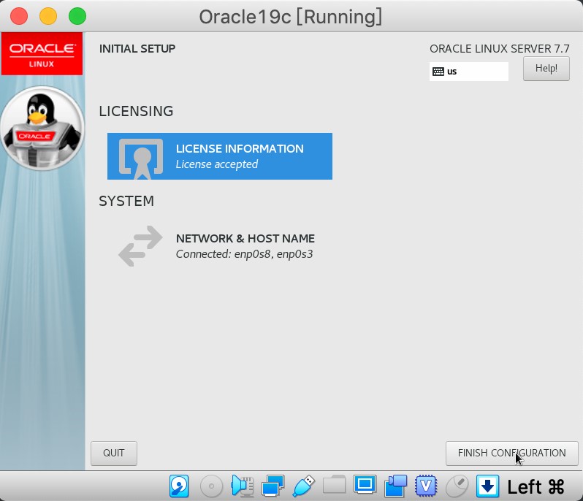Viewport: 583px width, 501px height.
Task: Click the recording/shared clipboard status icon
Action: 396,486
